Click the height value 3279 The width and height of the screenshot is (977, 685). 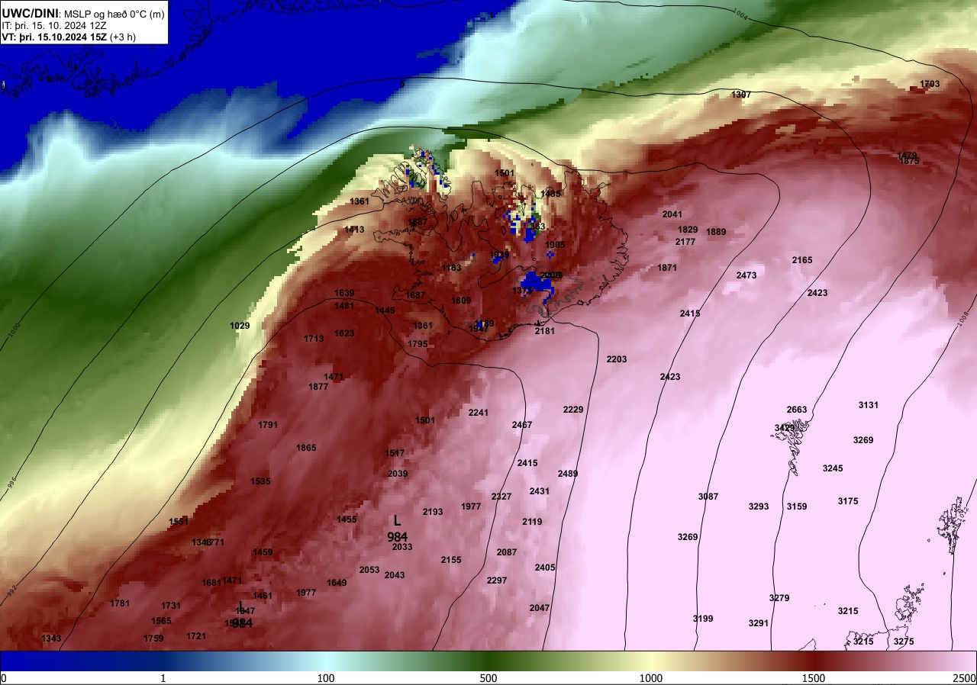[779, 598]
